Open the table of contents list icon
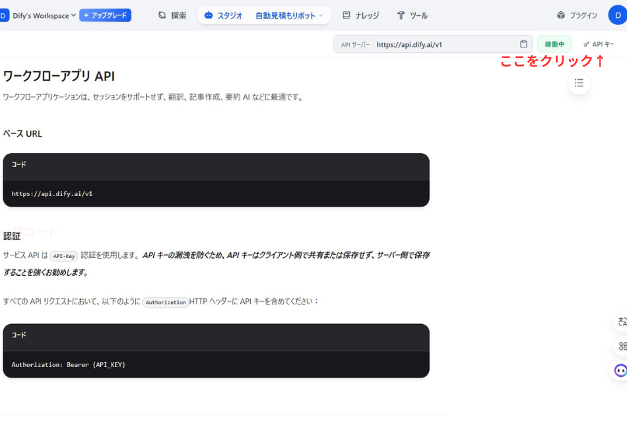 point(579,82)
